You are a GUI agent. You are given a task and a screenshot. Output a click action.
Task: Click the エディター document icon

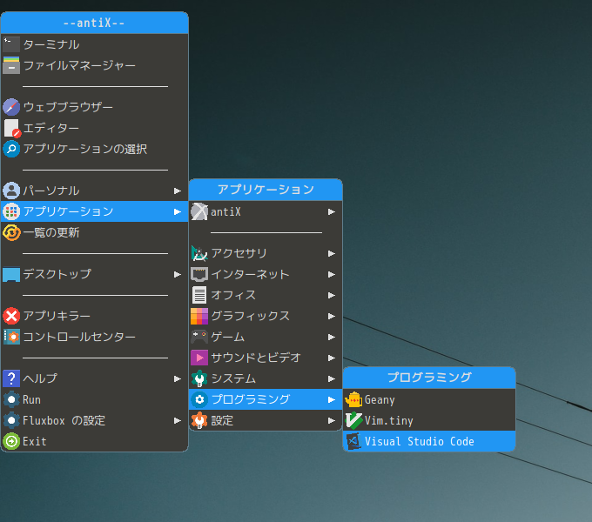[x=12, y=128]
